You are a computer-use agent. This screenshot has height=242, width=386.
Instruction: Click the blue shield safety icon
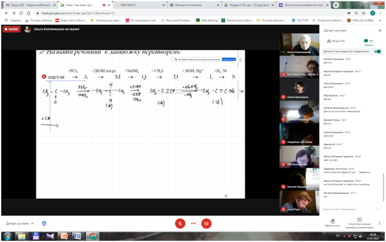pyautogui.click(x=44, y=224)
